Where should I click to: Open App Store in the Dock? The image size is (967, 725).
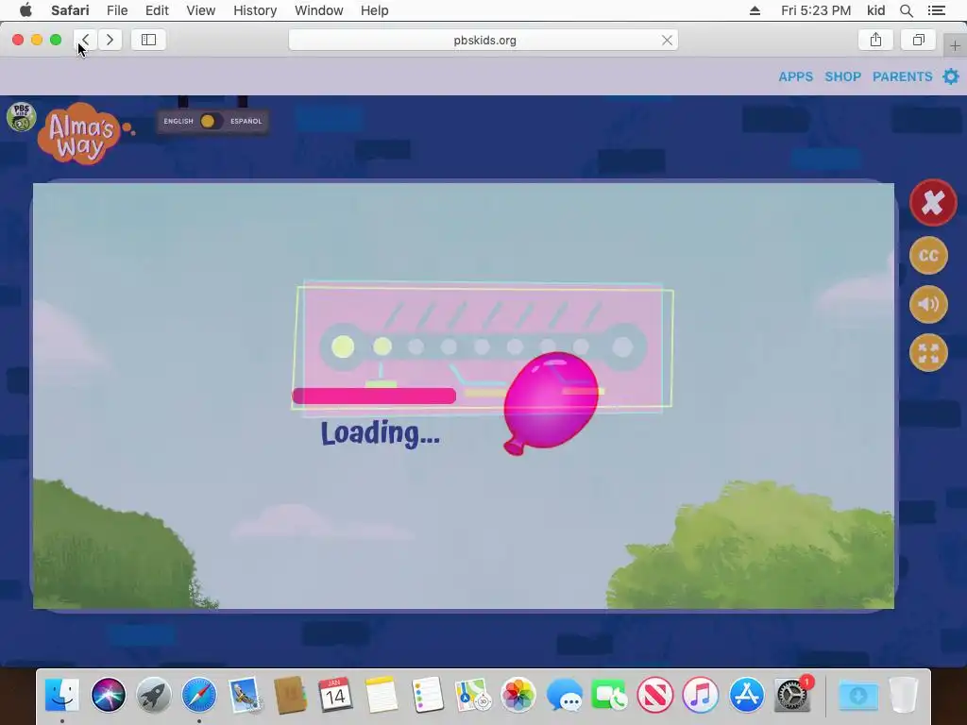(746, 695)
